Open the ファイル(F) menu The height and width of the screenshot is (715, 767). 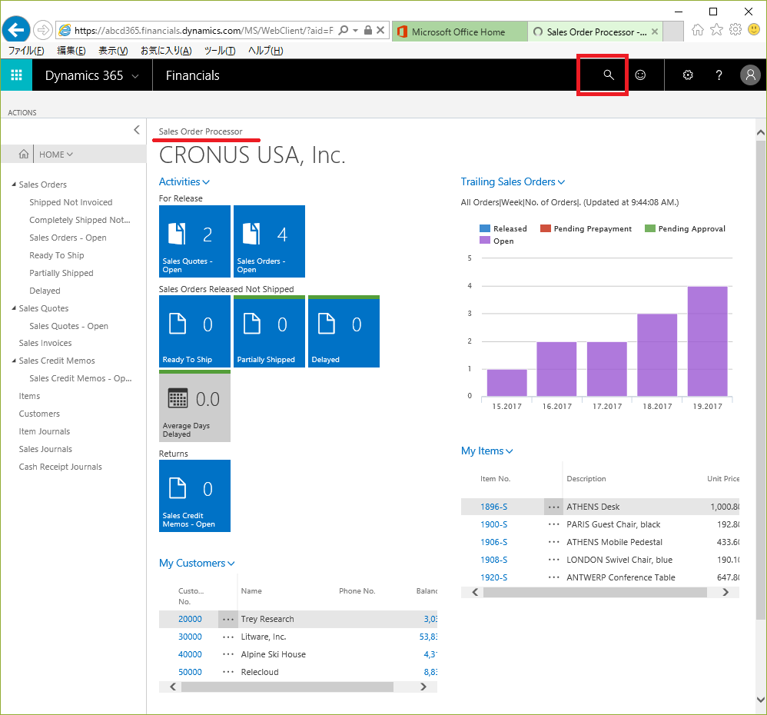26,51
